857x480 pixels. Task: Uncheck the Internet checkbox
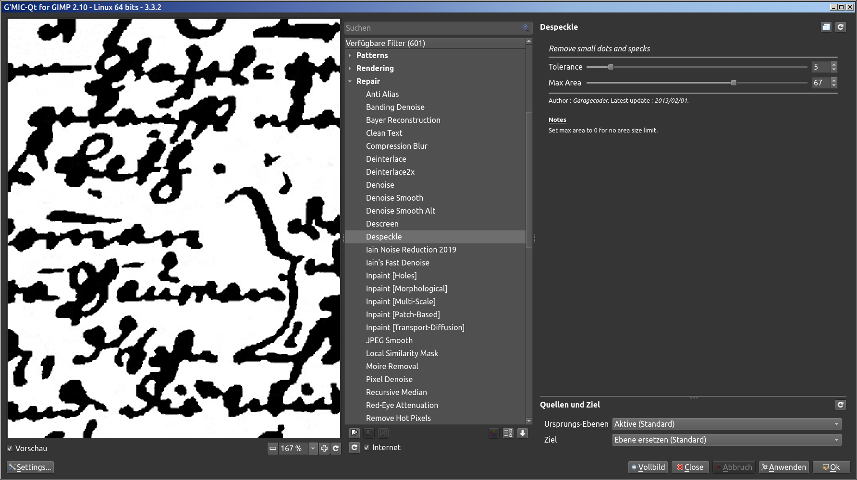(x=367, y=447)
